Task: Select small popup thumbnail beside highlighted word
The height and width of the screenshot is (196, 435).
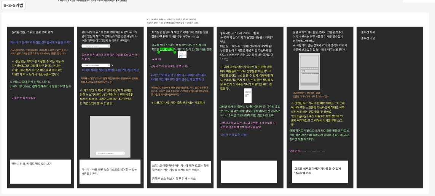Action: click(182, 55)
